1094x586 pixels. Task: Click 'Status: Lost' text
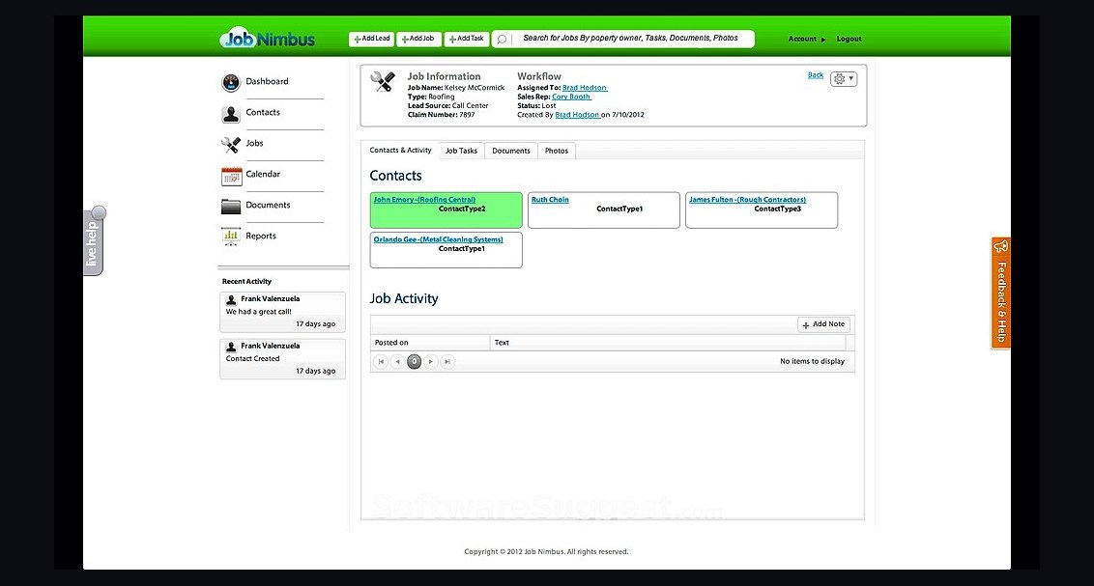coord(536,106)
